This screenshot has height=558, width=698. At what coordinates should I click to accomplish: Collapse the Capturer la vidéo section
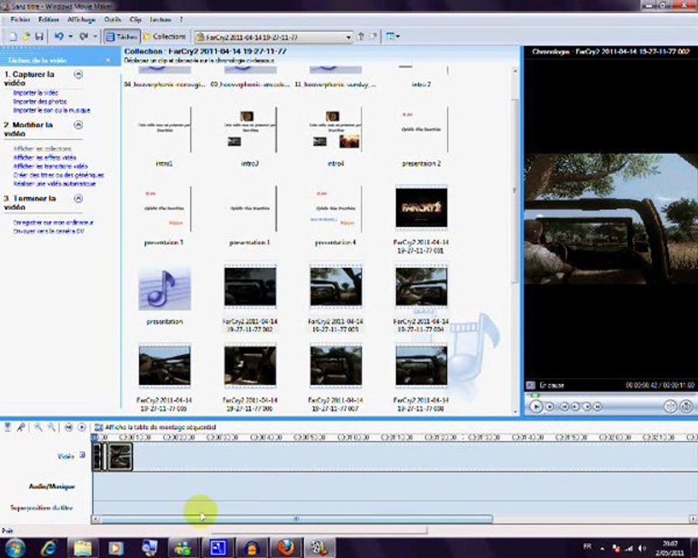click(78, 74)
